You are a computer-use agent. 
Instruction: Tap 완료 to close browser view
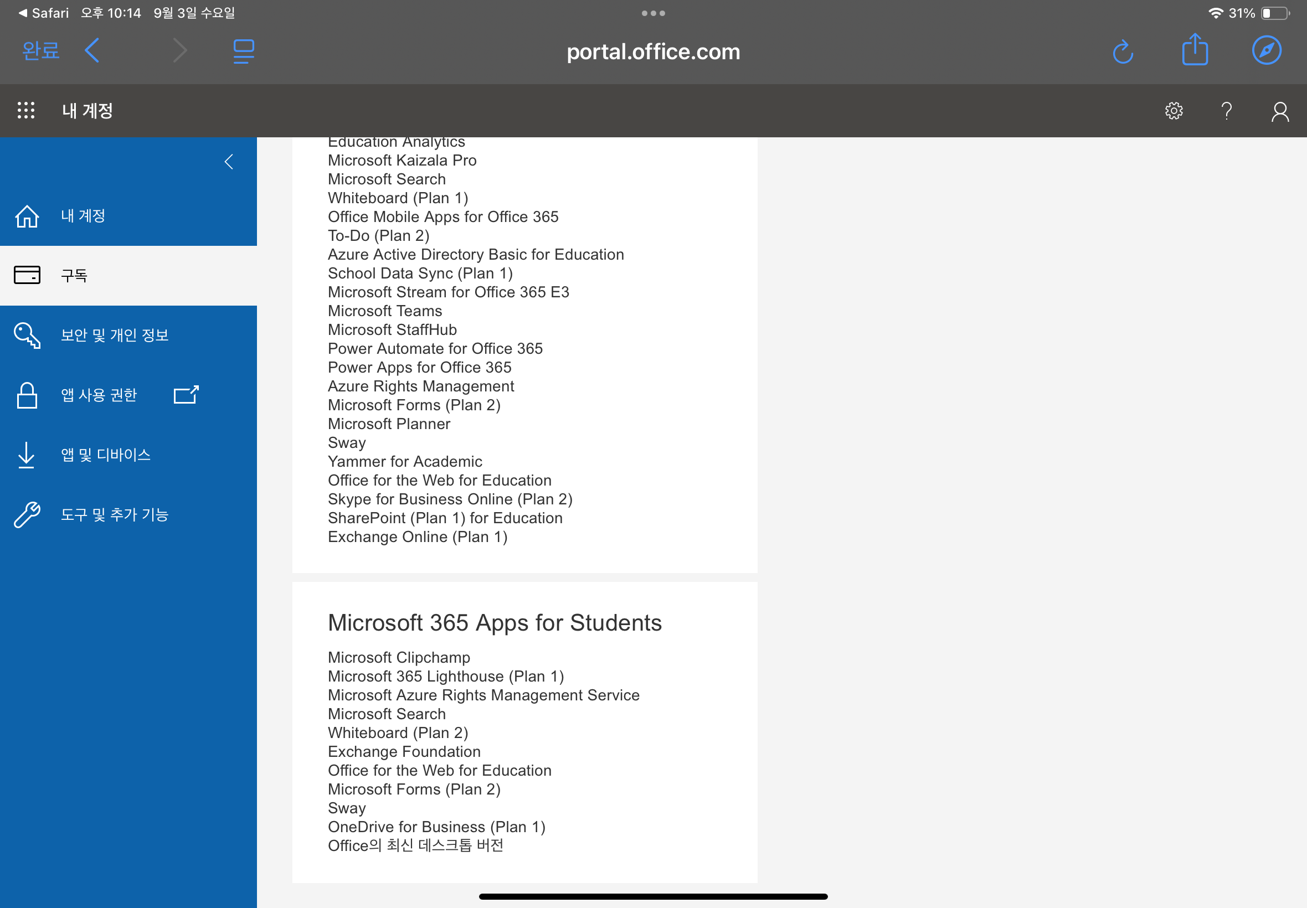click(40, 50)
